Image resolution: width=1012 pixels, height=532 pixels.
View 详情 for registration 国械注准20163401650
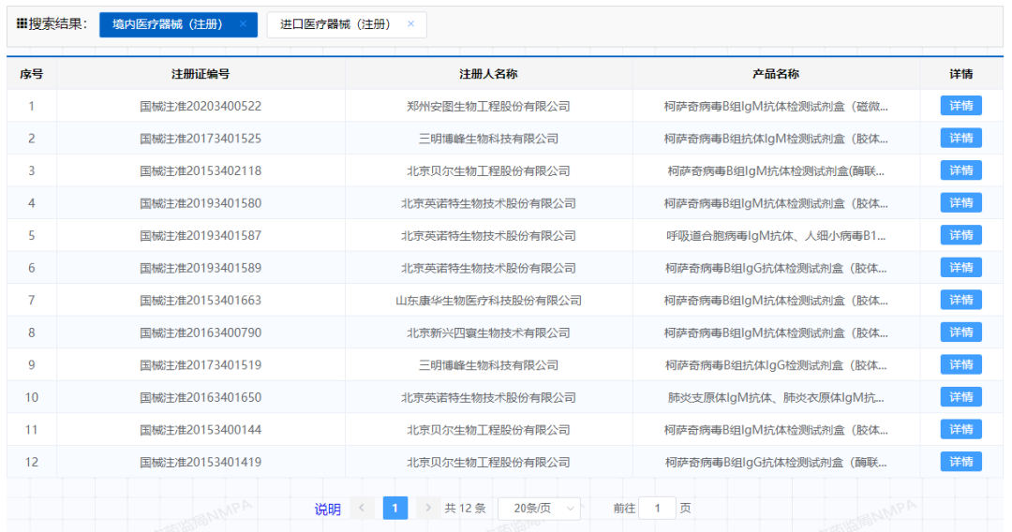(x=960, y=397)
